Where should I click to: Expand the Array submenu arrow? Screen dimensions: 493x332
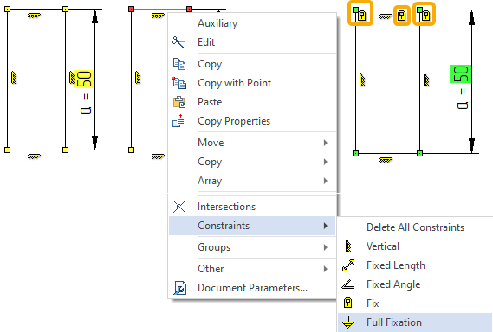pos(326,181)
